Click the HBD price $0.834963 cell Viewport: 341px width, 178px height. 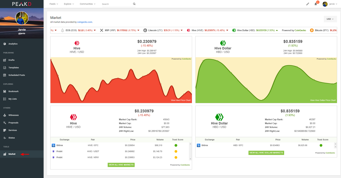(x=275, y=145)
